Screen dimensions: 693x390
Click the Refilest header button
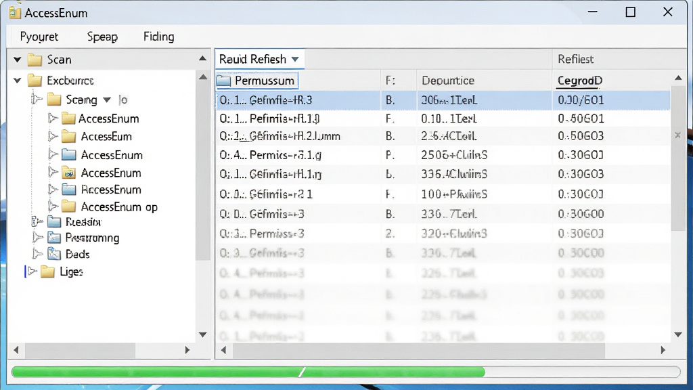575,60
